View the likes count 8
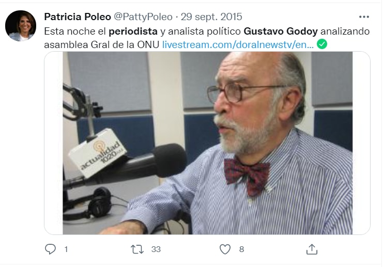This screenshot has width=383, height=267. 241,249
